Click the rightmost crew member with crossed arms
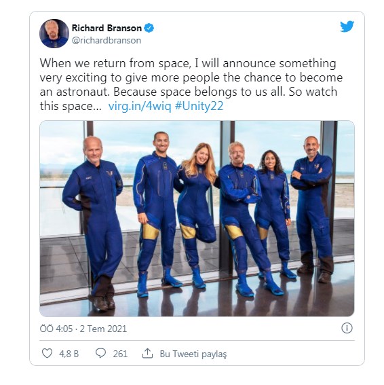Viewport: 384px width, 385px height. [312, 208]
